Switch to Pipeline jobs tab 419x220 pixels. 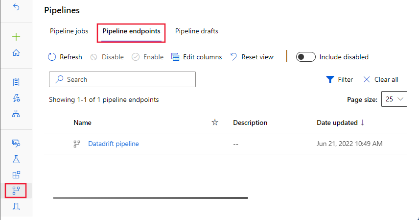[x=69, y=31]
